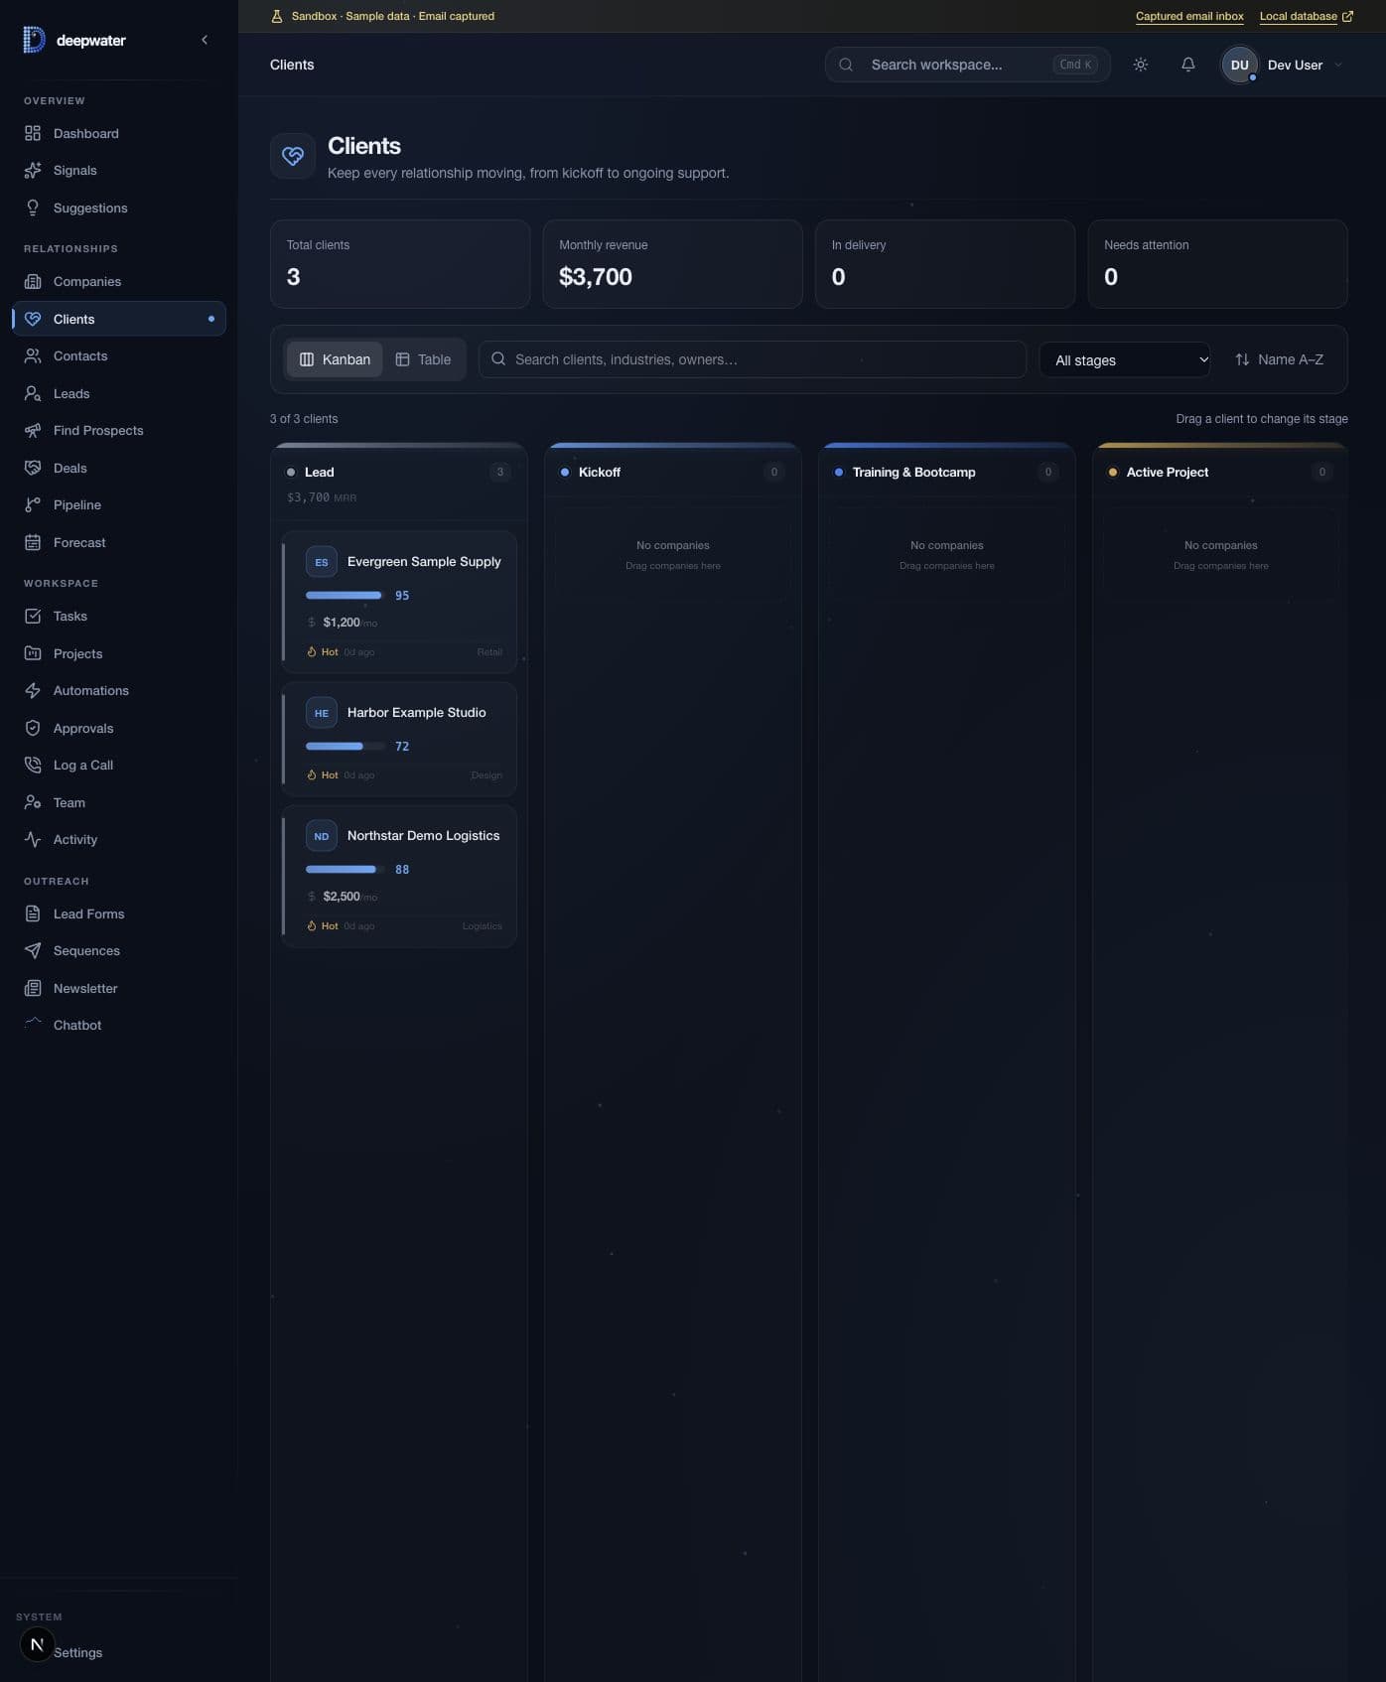Click the deepwater logo
The image size is (1386, 1682).
pos(74,40)
